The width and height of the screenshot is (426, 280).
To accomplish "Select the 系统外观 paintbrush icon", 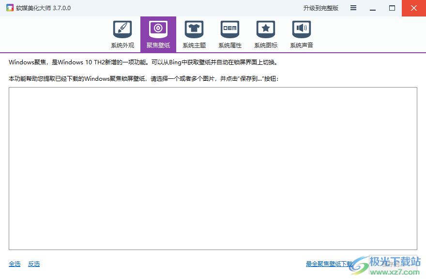I will tap(122, 29).
